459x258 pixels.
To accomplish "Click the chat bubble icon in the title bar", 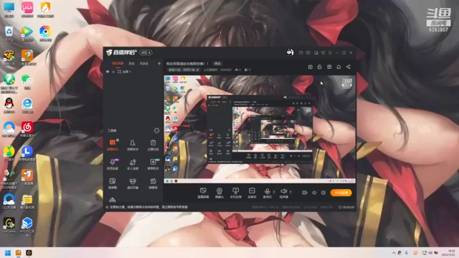I will coord(308,53).
